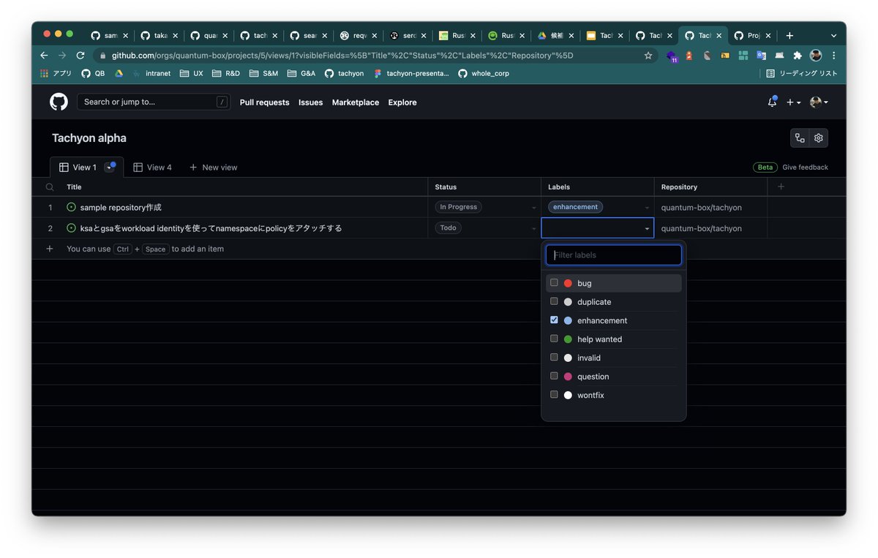Open tachyon-presenta... bookmark
This screenshot has width=878, height=558.
point(411,73)
